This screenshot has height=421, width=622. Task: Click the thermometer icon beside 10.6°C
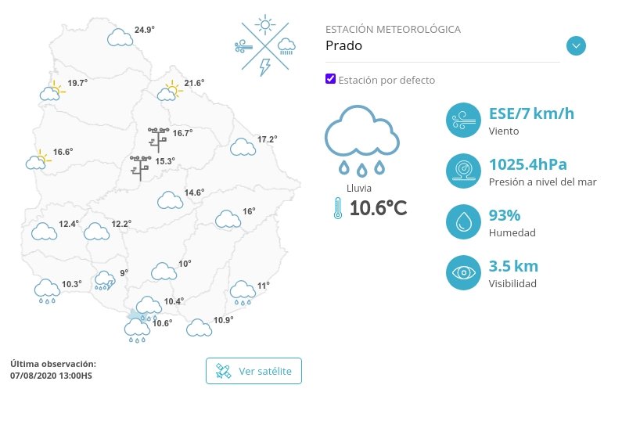click(x=338, y=208)
